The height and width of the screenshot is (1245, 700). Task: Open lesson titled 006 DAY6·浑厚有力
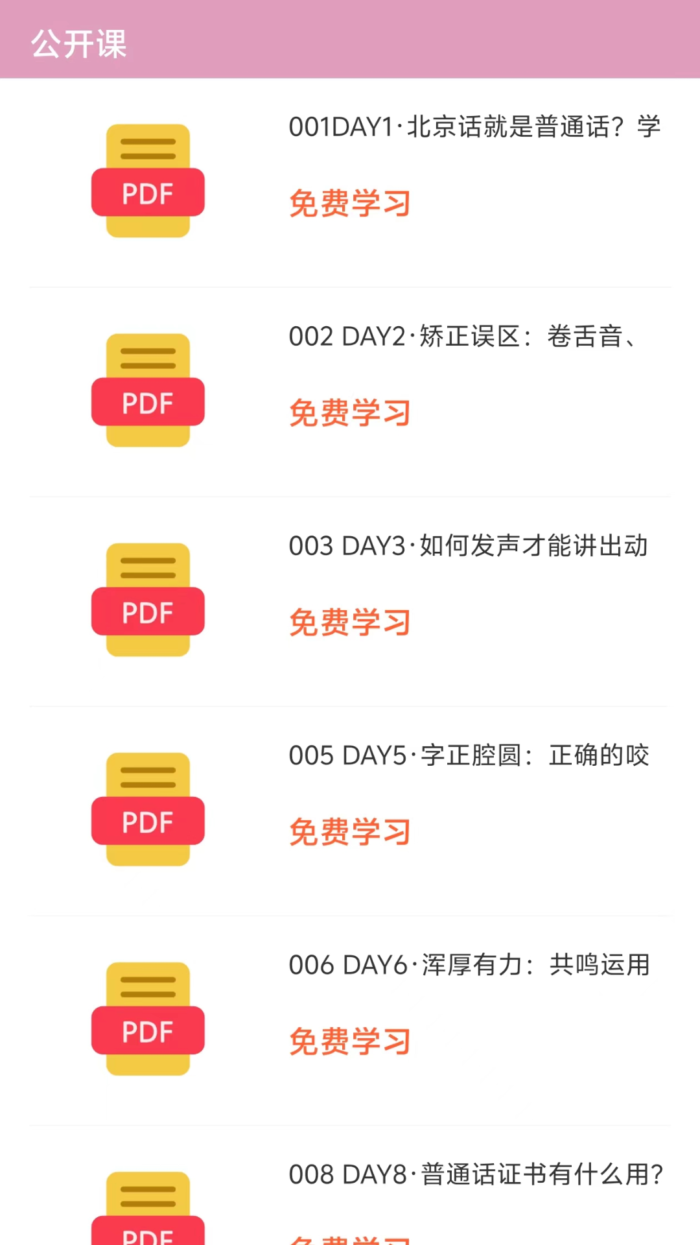pos(469,965)
